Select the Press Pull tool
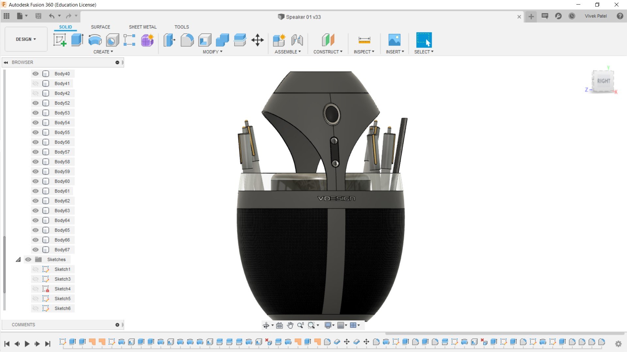Image resolution: width=627 pixels, height=352 pixels. tap(169, 40)
